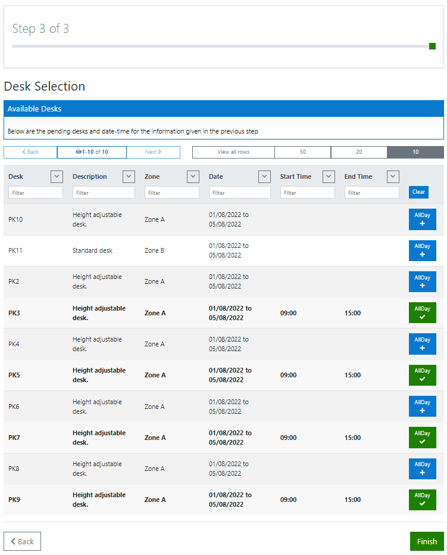This screenshot has width=447, height=555.
Task: Clear all column filters
Action: click(x=418, y=192)
